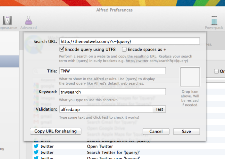
Task: Select the highlighted sidebar item at left
Action: click(10, 61)
